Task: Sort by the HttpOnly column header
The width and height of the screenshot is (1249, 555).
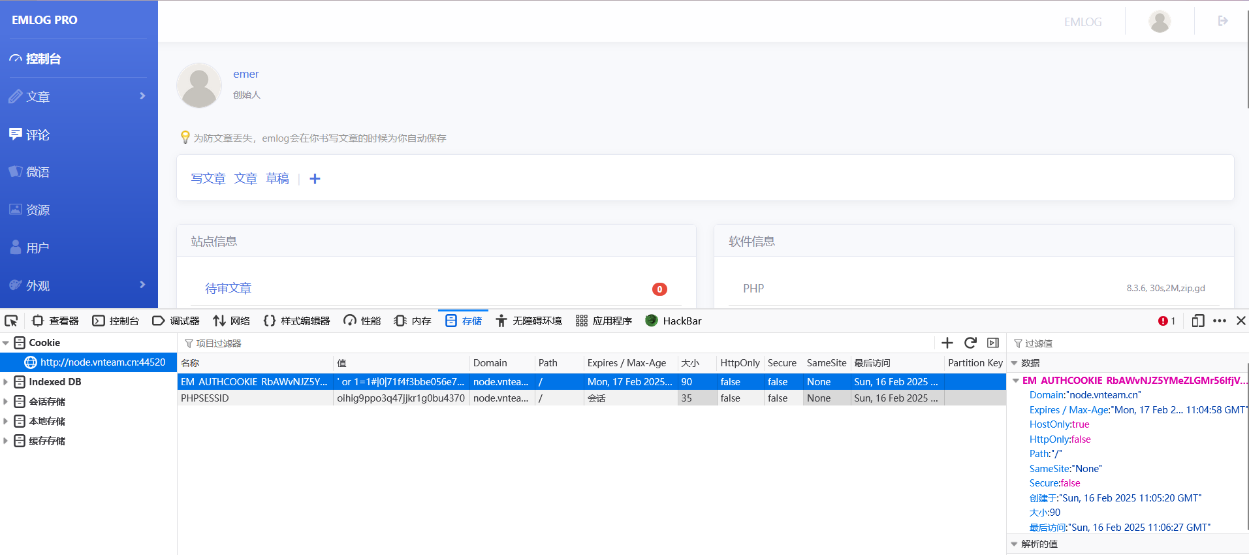Action: [x=740, y=363]
